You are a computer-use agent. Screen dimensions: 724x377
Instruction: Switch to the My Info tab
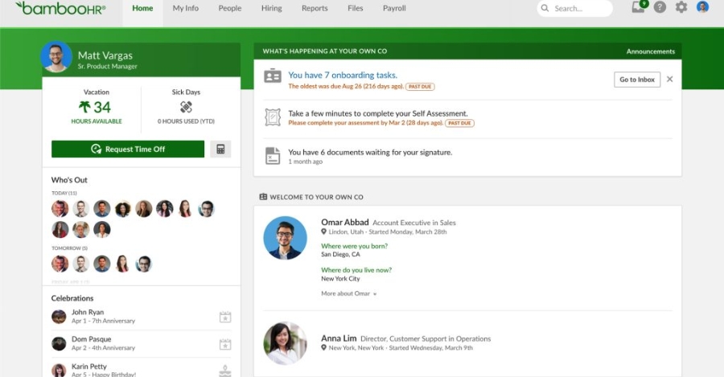(186, 9)
